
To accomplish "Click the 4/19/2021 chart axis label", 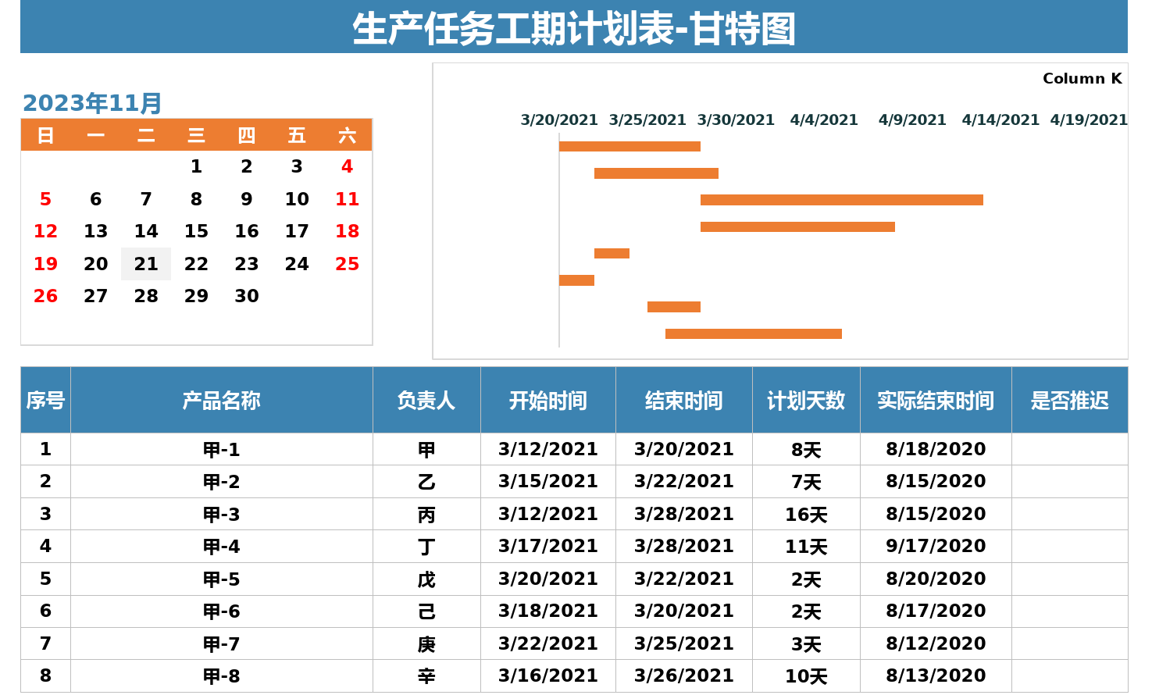I will click(x=1089, y=119).
